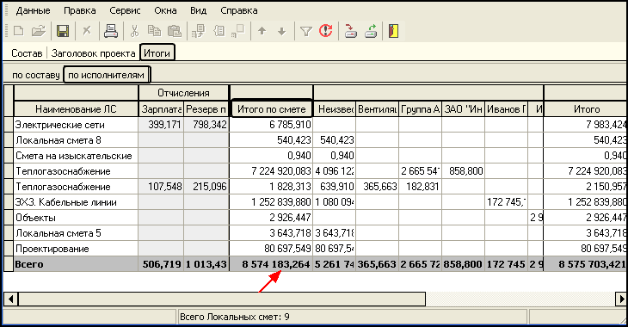Select the по исполнителям sub-tab
The image size is (628, 327).
106,75
